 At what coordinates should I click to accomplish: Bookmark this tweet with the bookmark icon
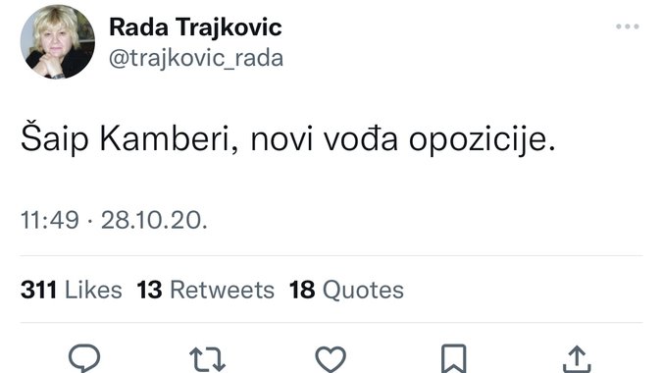point(454,359)
